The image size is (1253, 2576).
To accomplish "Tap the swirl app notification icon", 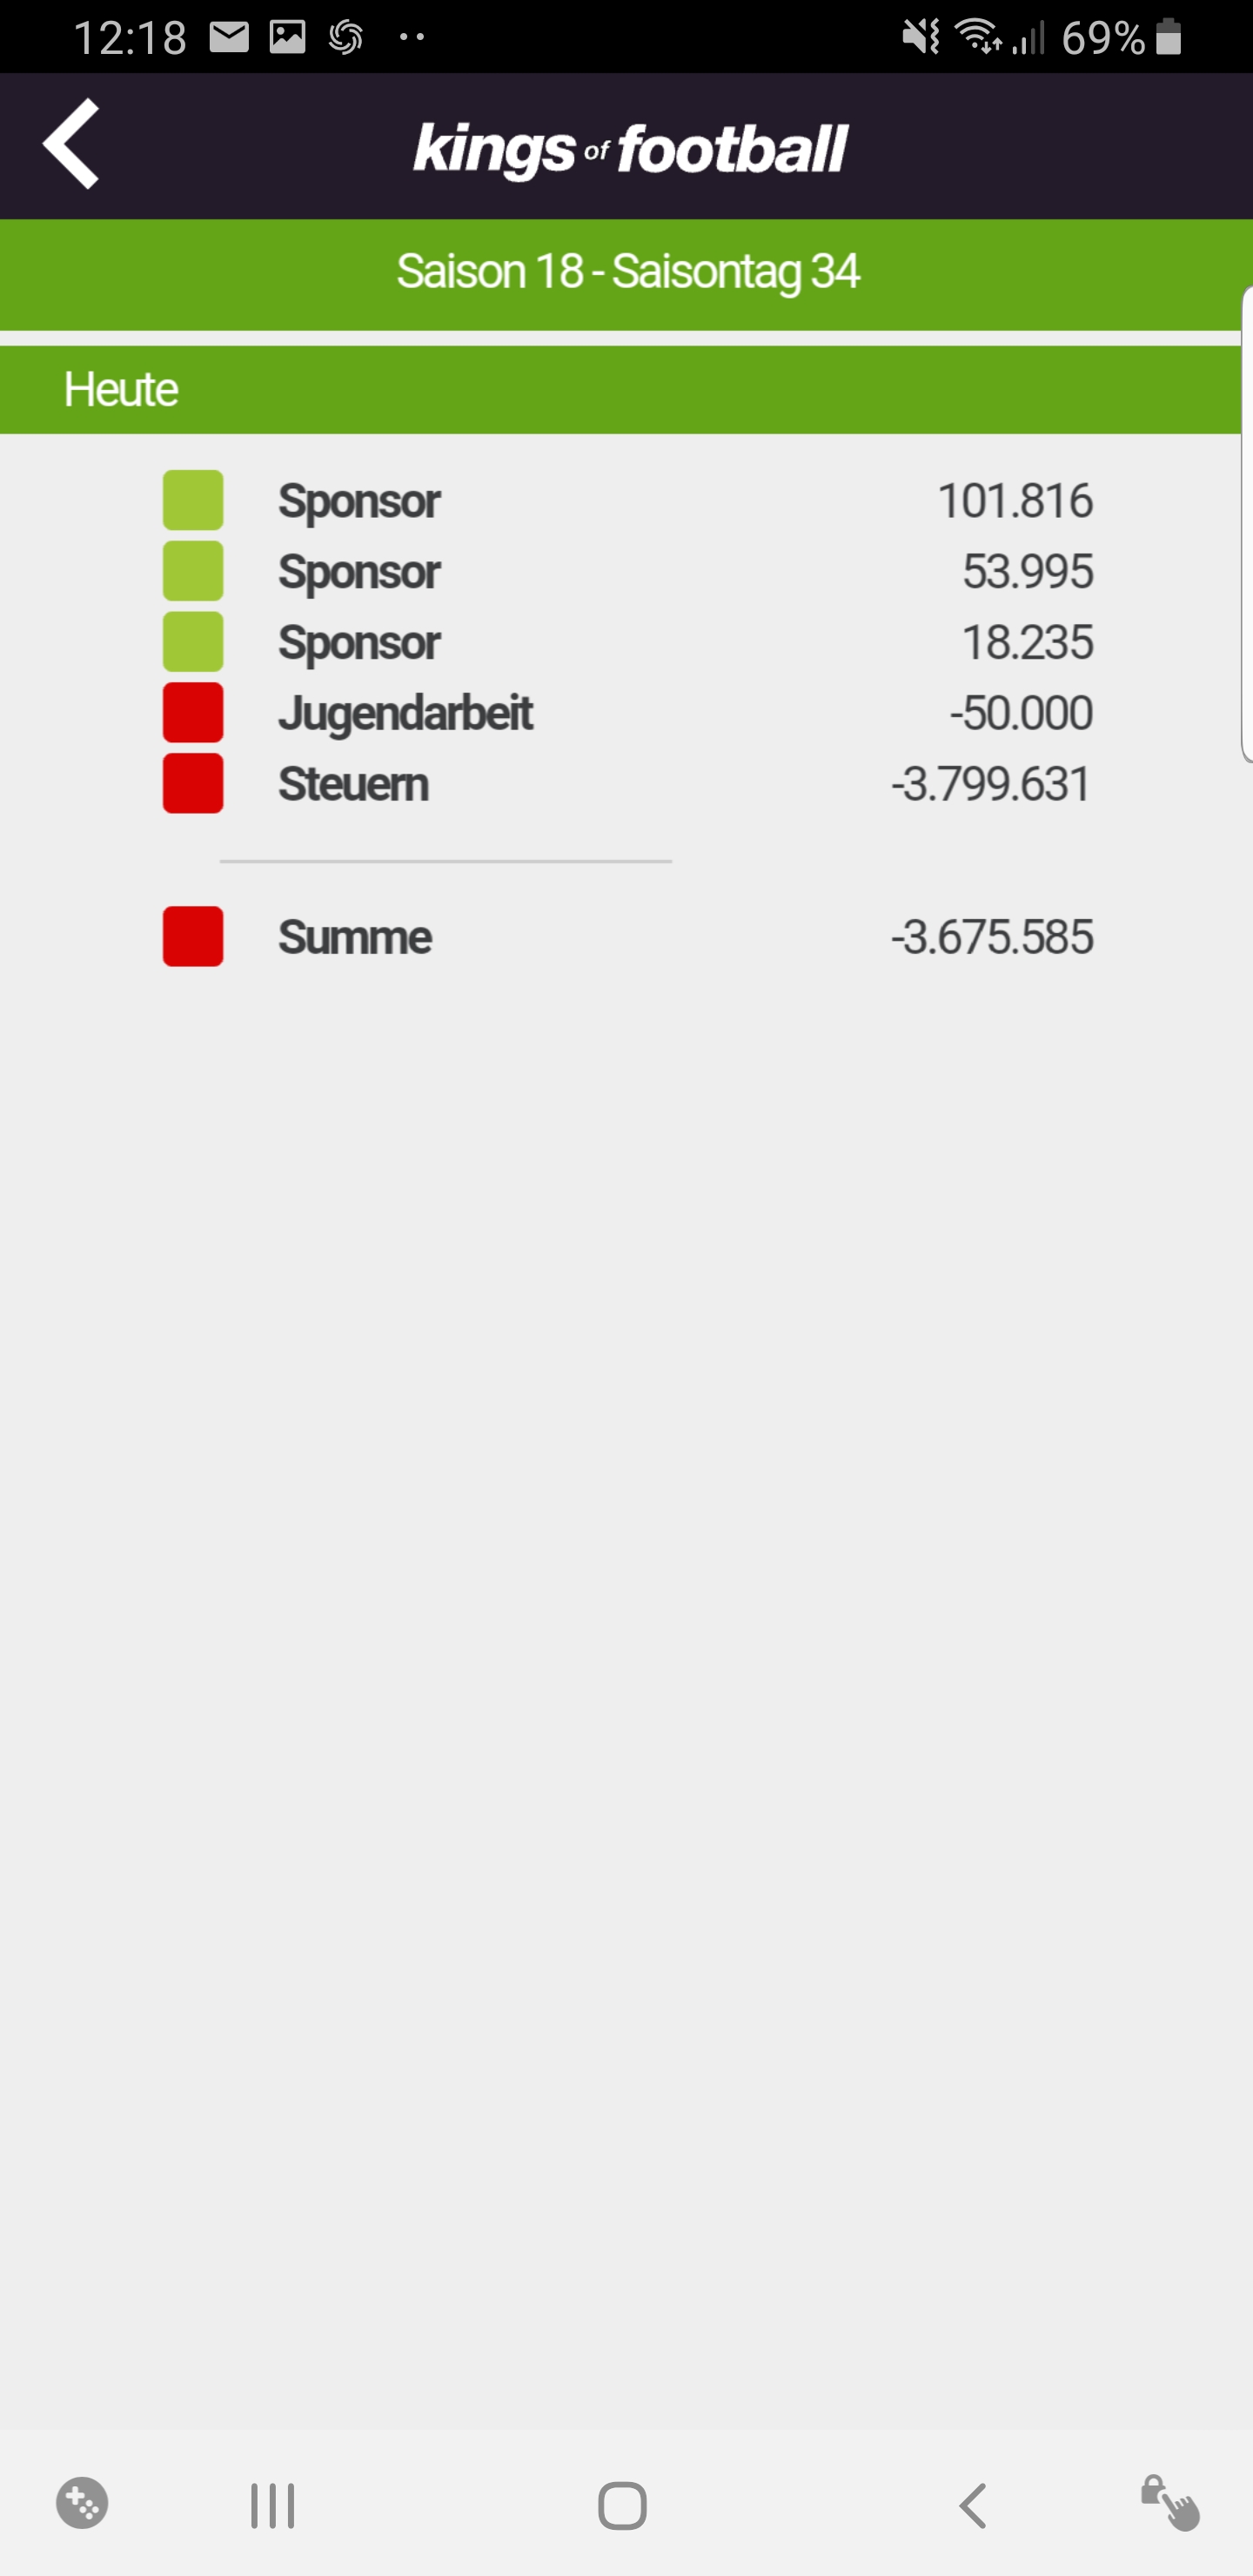I will [x=346, y=38].
